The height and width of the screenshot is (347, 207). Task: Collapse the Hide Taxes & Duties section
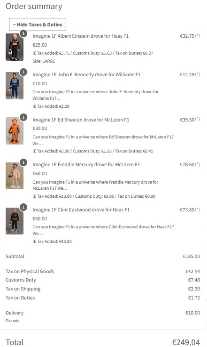coord(37,24)
